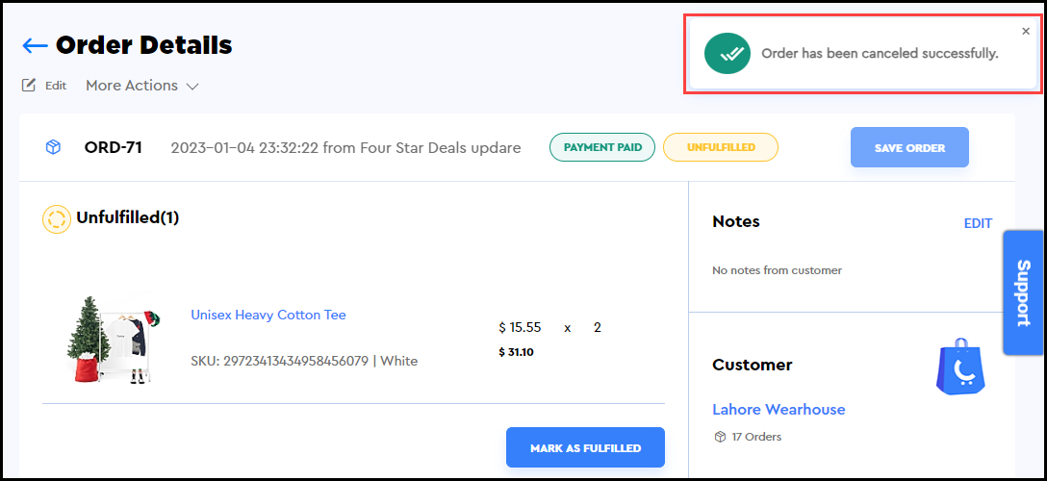1047x481 pixels.
Task: Click the green checkmark success icon
Action: (727, 54)
